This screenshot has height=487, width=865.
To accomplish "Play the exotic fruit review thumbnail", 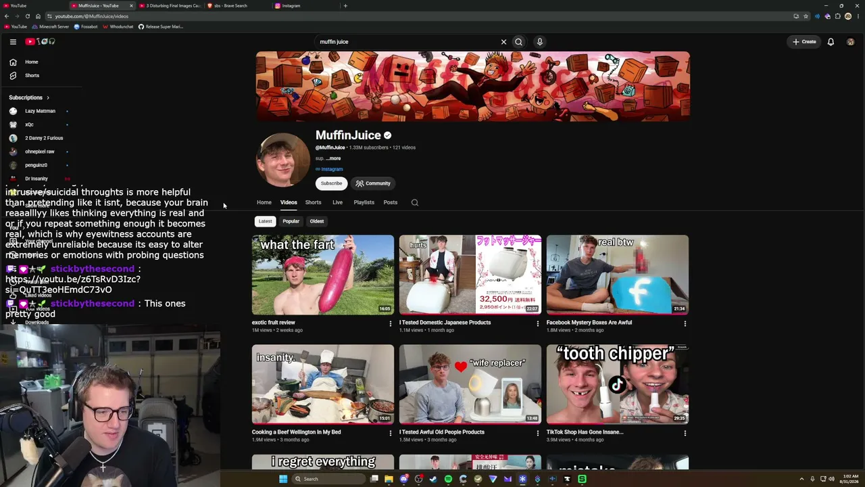I will tap(323, 275).
